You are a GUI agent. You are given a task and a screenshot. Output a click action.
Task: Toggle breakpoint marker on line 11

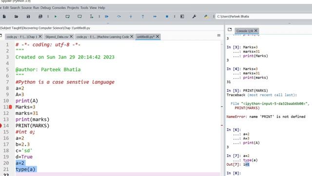point(10,107)
